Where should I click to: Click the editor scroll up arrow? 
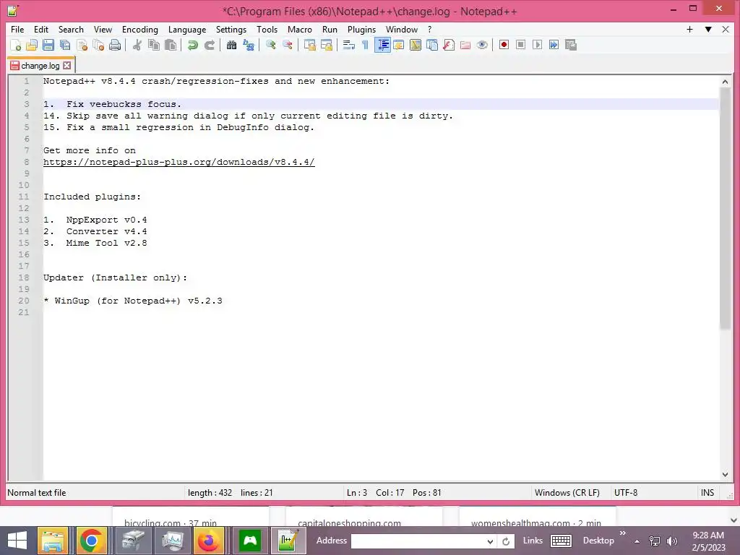[725, 82]
